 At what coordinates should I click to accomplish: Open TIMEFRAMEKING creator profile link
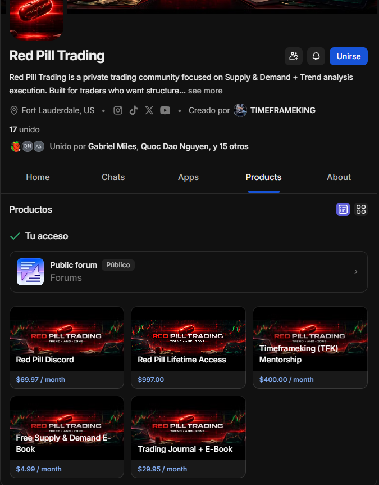283,110
